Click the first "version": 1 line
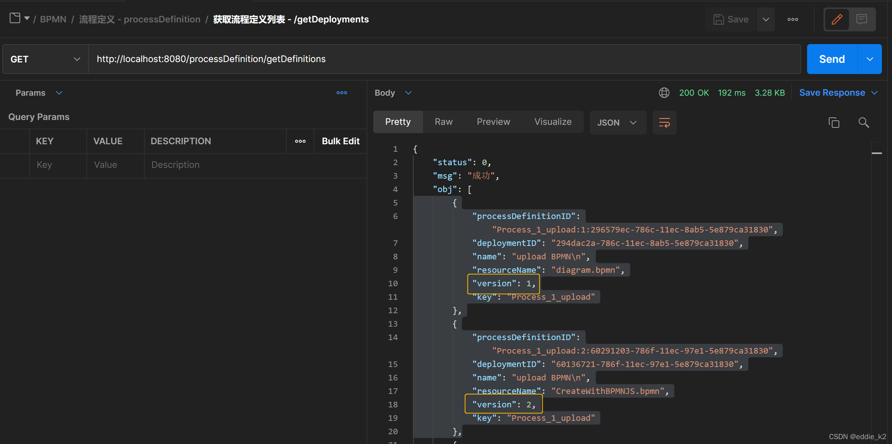Viewport: 892px width, 444px height. [x=503, y=284]
